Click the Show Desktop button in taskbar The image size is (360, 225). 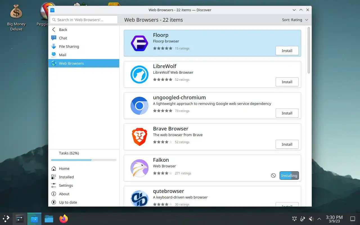[x=353, y=219]
